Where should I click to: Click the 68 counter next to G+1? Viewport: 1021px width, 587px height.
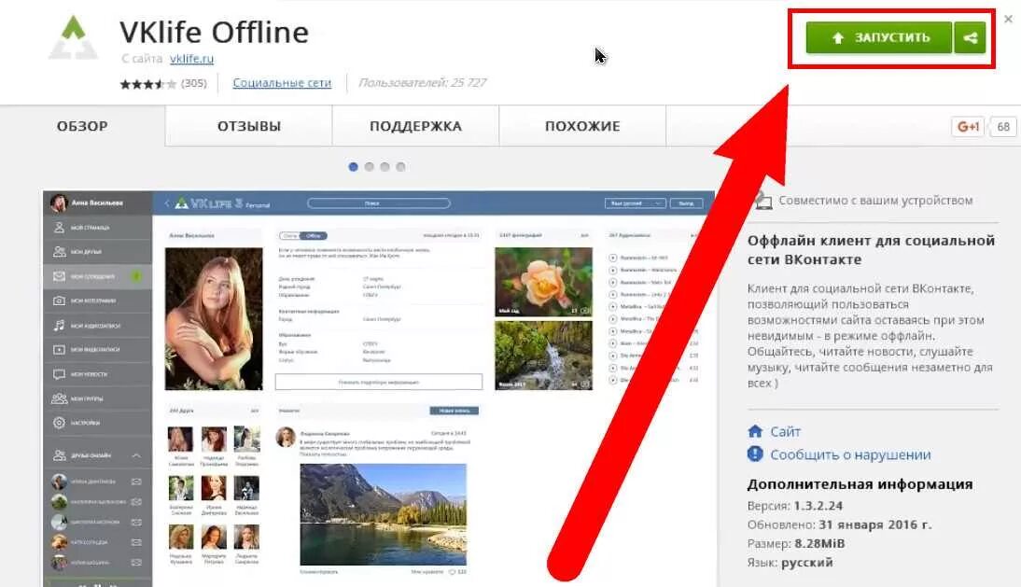pyautogui.click(x=1003, y=126)
